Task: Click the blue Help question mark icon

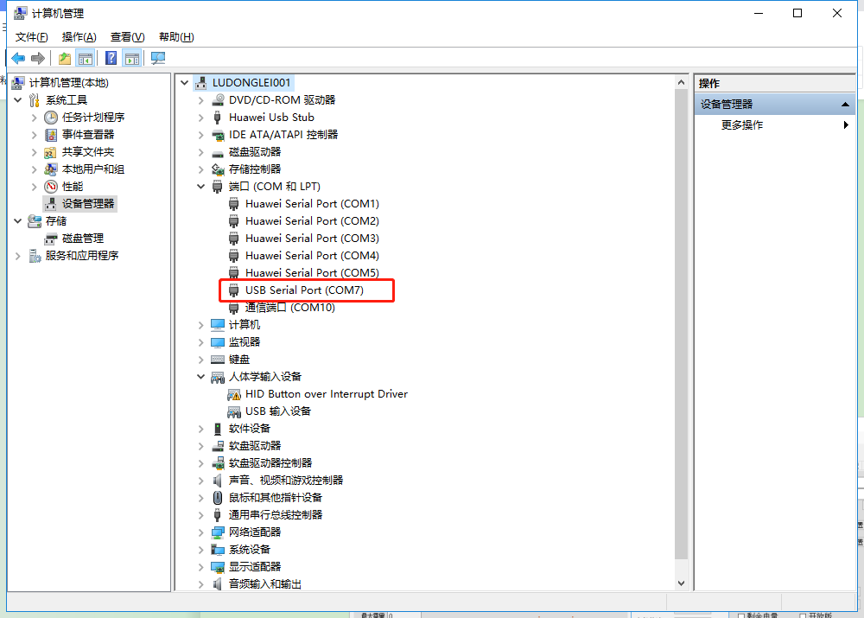Action: click(x=111, y=58)
